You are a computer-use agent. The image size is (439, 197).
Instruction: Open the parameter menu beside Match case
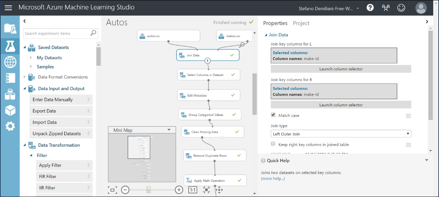[x=408, y=116]
